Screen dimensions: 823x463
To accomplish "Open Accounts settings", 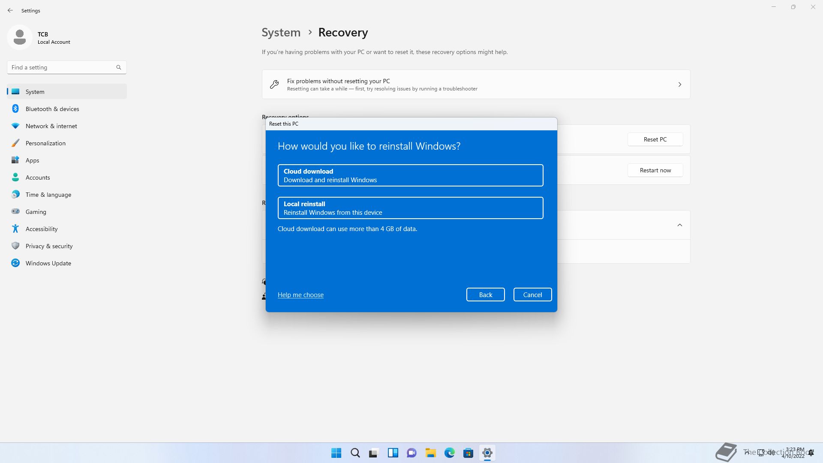I will coord(67,177).
